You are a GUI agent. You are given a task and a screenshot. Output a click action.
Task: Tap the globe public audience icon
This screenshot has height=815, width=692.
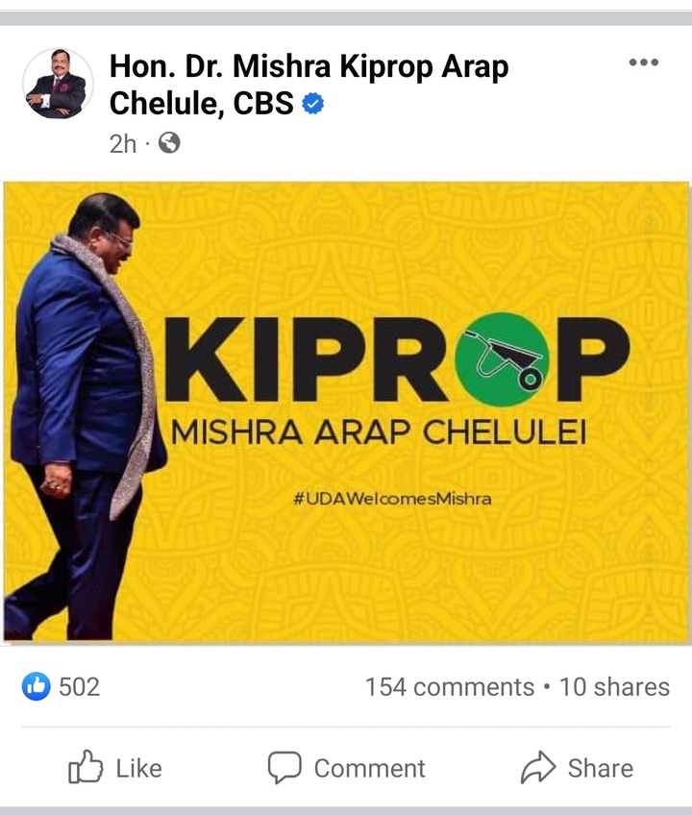(169, 143)
